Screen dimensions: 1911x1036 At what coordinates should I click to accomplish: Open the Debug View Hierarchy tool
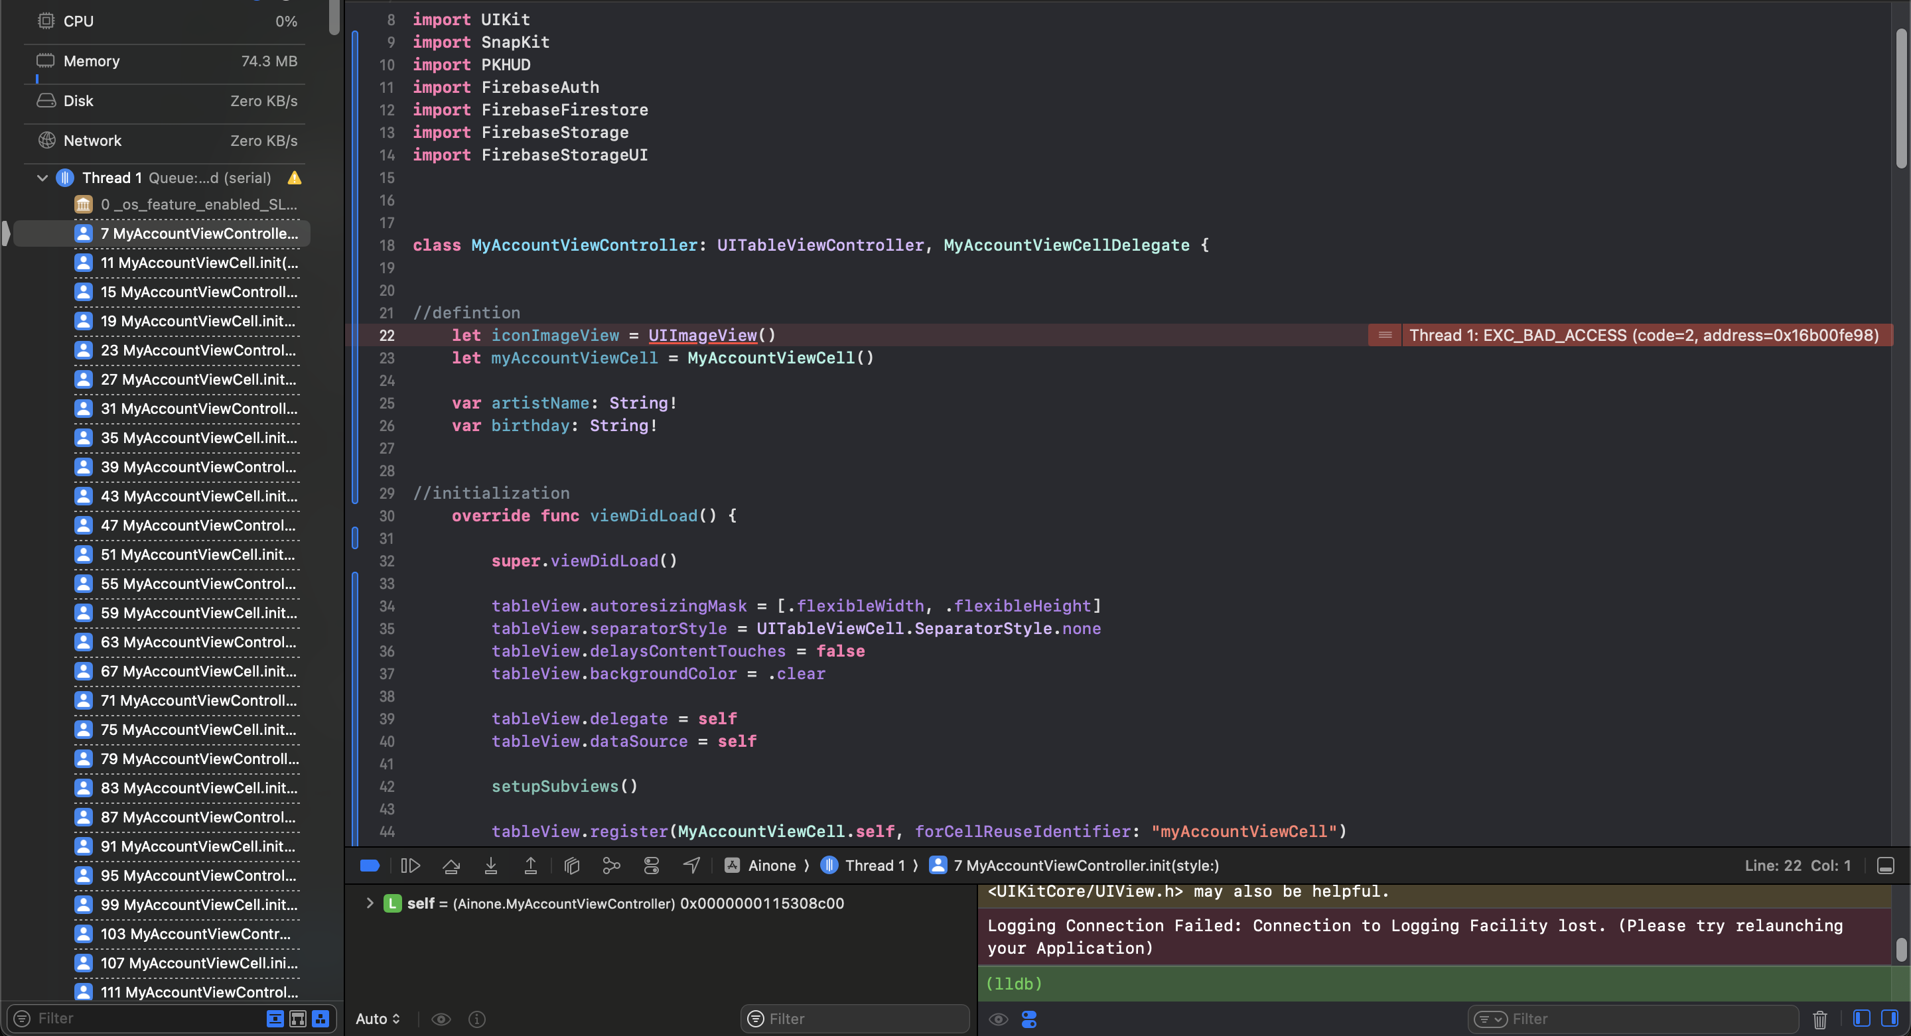tap(571, 866)
